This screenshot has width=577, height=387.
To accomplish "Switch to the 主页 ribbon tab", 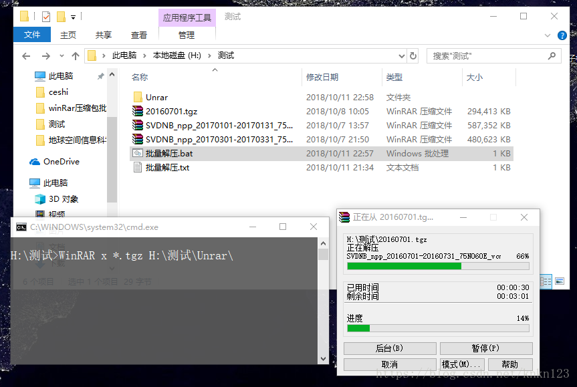I will [68, 35].
